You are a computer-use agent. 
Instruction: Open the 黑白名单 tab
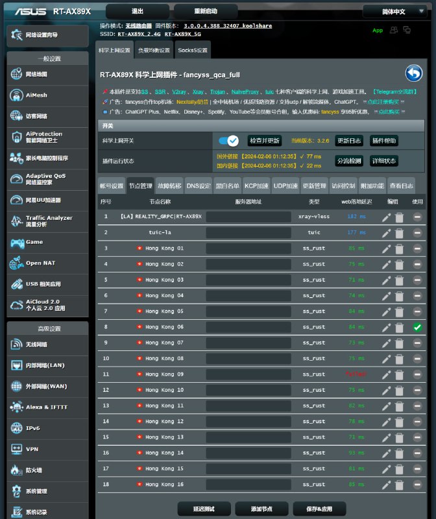(x=228, y=186)
